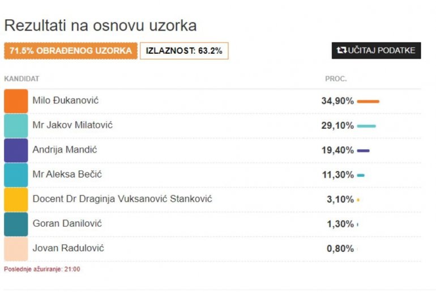
Task: Select candidate name Andrija Mandić
Action: (x=65, y=150)
